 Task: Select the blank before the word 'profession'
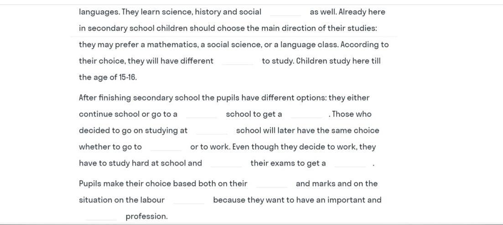pos(101,216)
